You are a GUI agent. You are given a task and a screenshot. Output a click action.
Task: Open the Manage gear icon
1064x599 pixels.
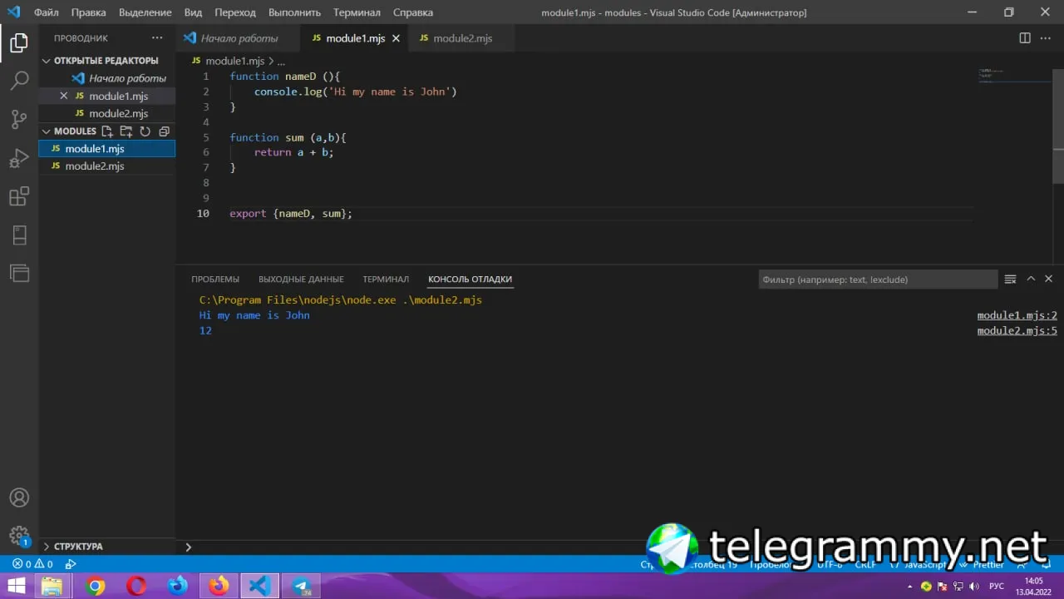click(19, 535)
